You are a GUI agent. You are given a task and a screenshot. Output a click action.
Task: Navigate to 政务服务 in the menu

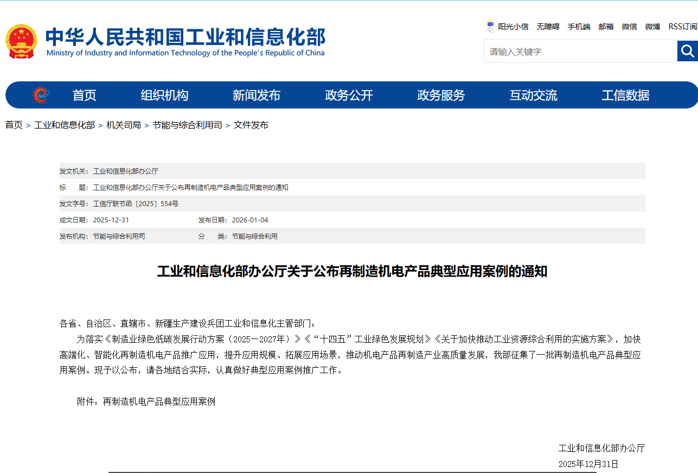(x=441, y=95)
